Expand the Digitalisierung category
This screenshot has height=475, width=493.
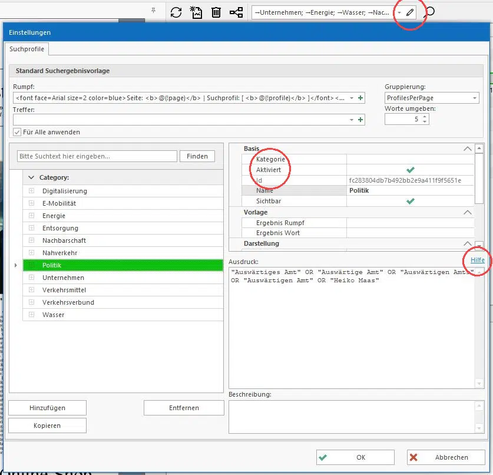coord(31,190)
